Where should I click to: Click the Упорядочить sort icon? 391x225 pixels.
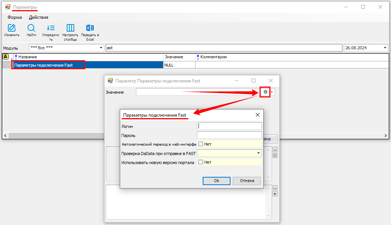click(x=50, y=28)
